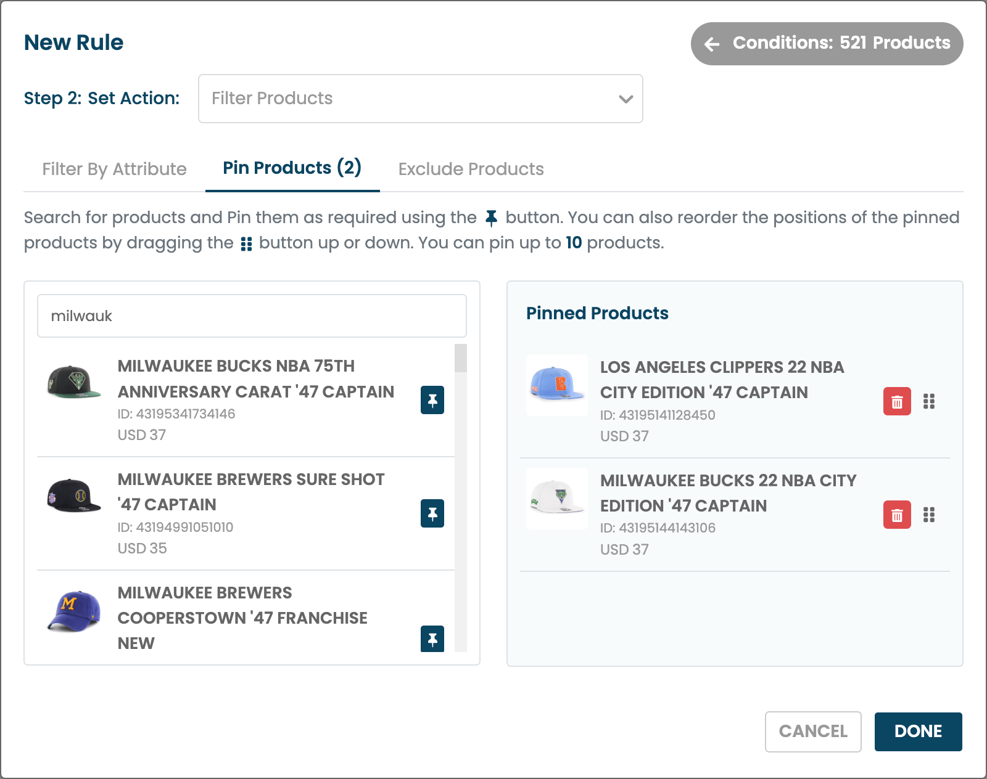Click the search results scrollbar thumb
Viewport: 987px width, 779px height.
tap(461, 358)
